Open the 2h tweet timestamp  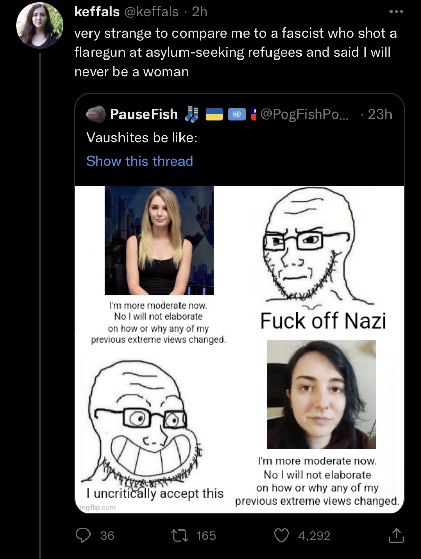pos(200,12)
